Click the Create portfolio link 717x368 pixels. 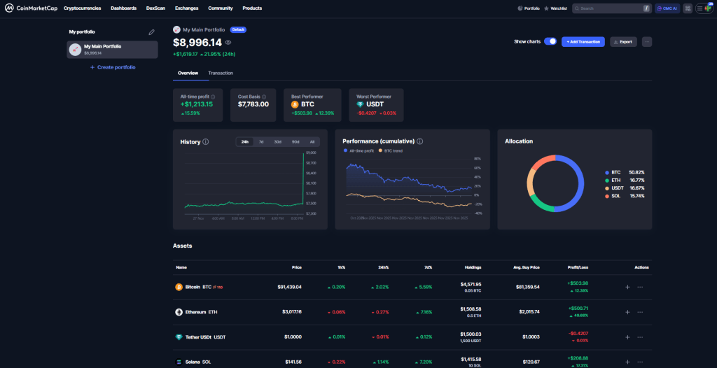coord(113,67)
